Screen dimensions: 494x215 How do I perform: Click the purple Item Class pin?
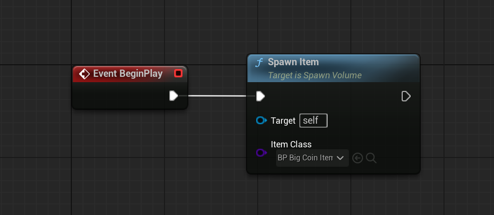261,153
